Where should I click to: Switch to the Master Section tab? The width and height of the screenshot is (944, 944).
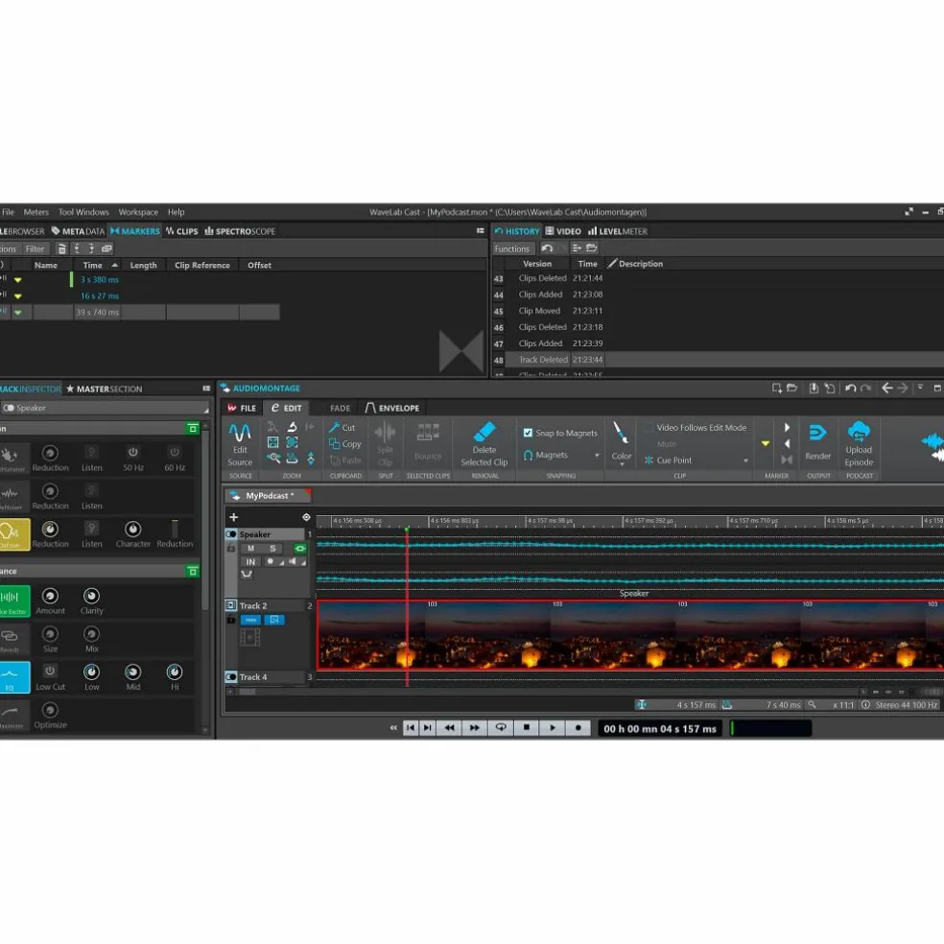pyautogui.click(x=105, y=389)
